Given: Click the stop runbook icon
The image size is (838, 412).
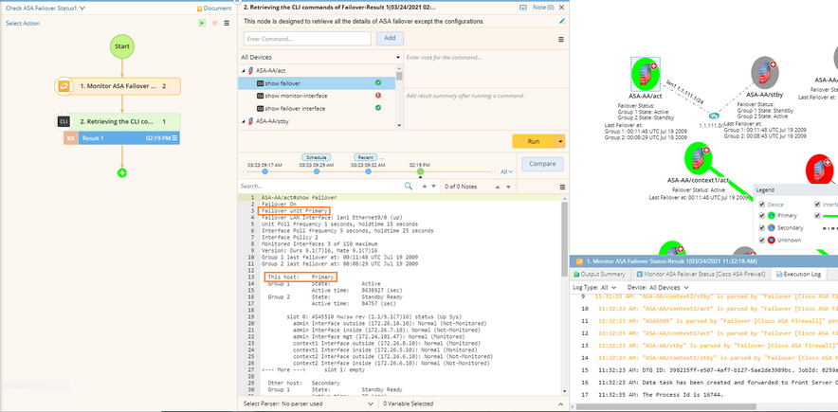Looking at the screenshot, I should click(215, 23).
